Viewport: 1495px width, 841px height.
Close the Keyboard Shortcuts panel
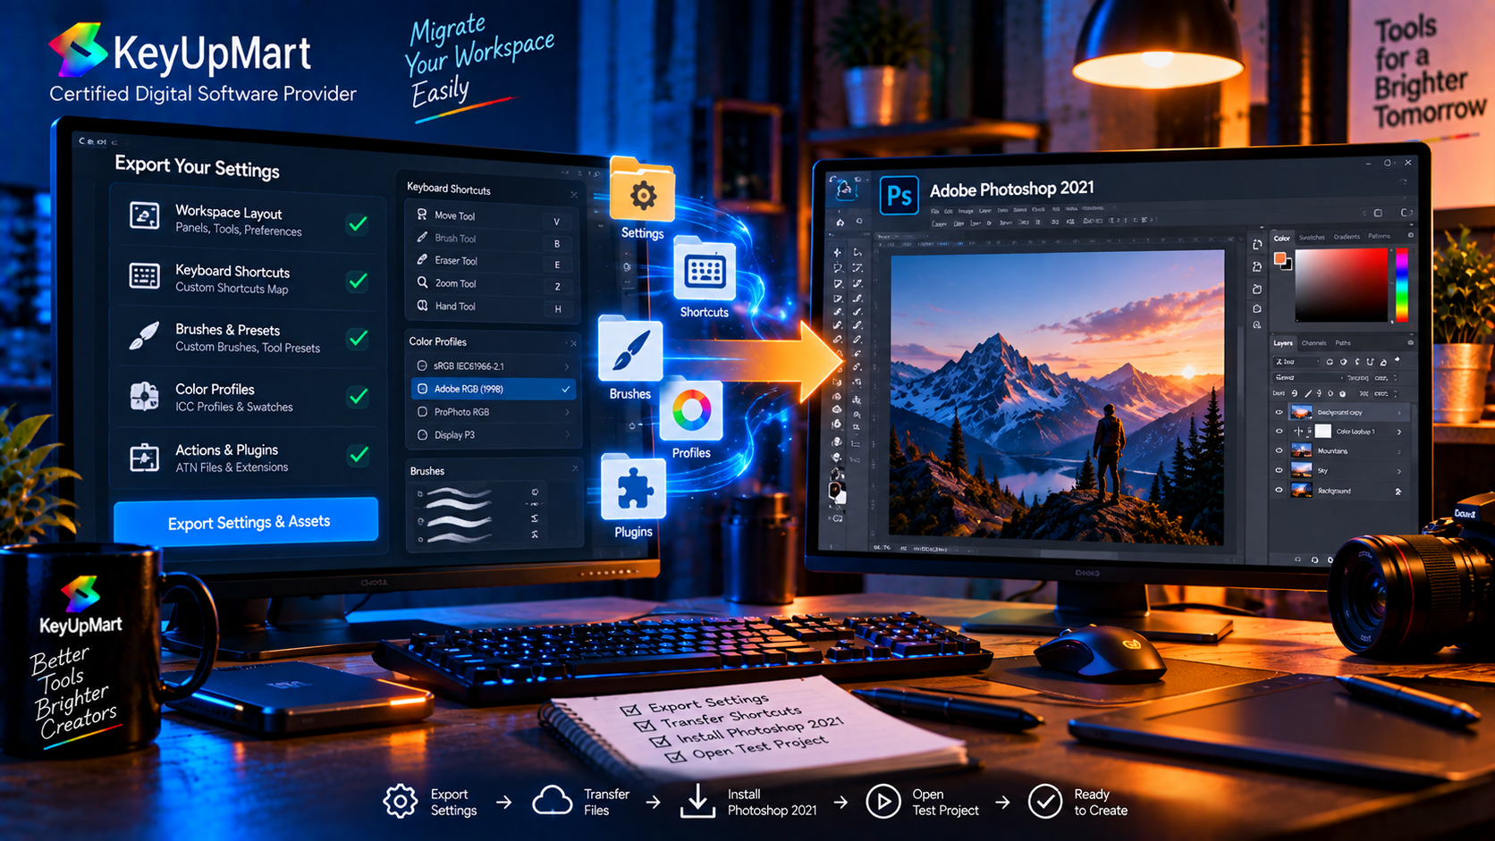[x=574, y=194]
